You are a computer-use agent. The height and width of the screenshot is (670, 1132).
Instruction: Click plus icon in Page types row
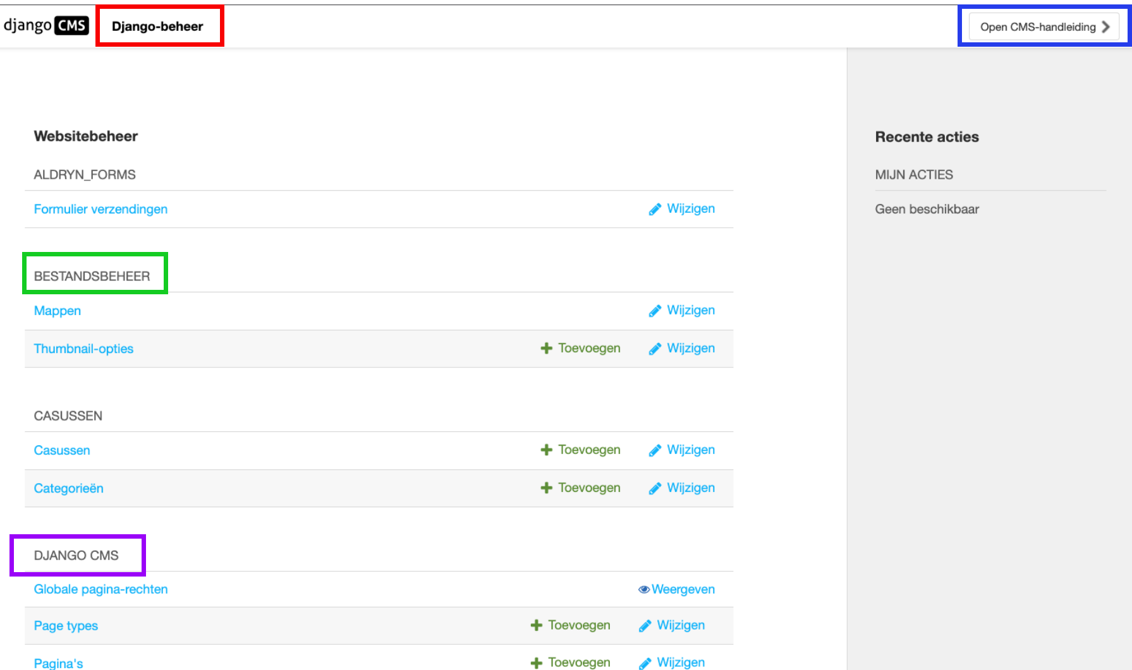pyautogui.click(x=537, y=626)
